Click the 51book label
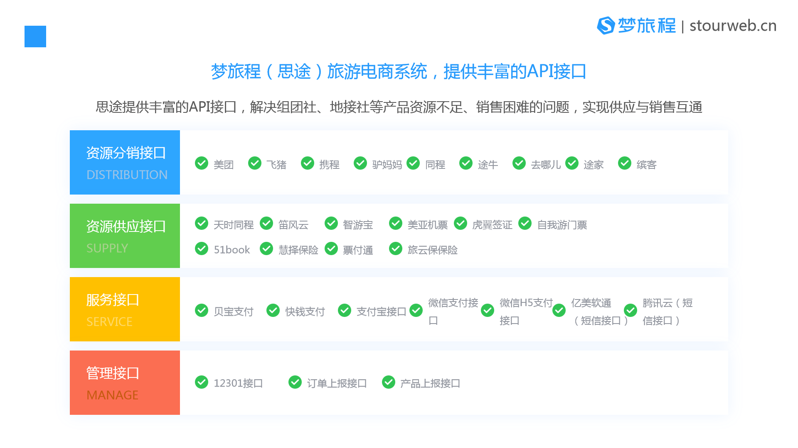 232,250
